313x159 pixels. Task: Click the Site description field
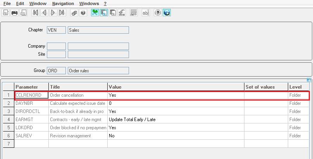click(x=98, y=54)
